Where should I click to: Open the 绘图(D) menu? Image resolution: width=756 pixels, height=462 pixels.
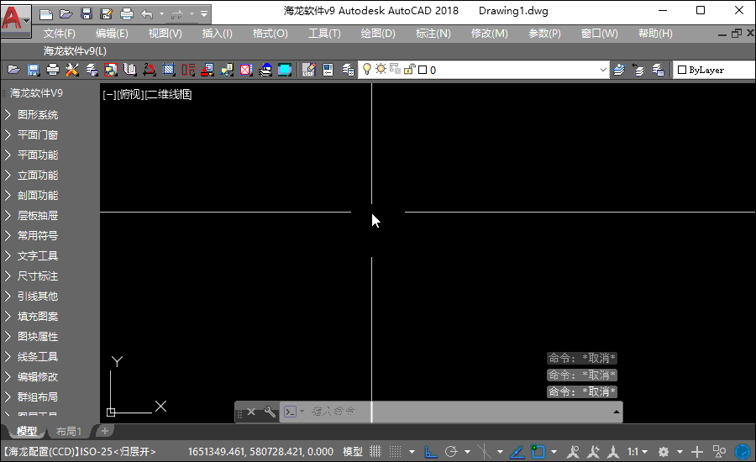[378, 34]
